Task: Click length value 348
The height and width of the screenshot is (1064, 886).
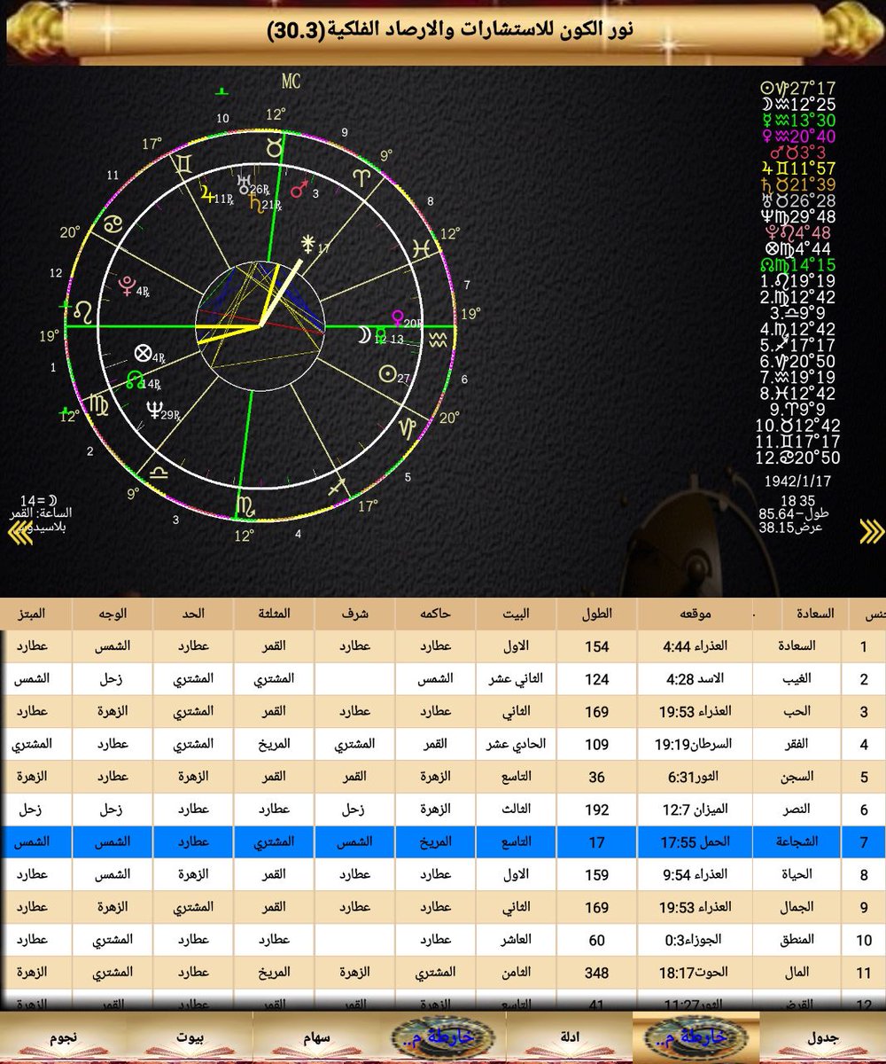Action: 597,972
